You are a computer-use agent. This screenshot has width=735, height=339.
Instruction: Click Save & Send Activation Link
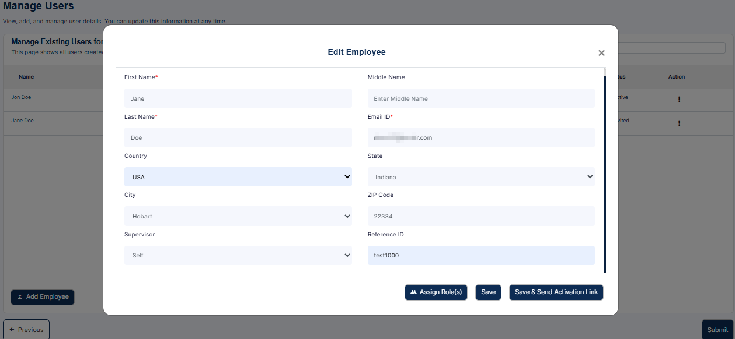tap(556, 292)
